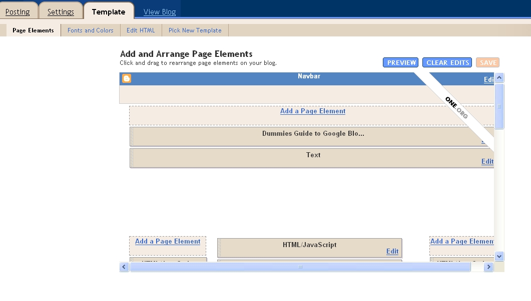Click Add a Page Element in right column
The height and width of the screenshot is (301, 531).
462,241
